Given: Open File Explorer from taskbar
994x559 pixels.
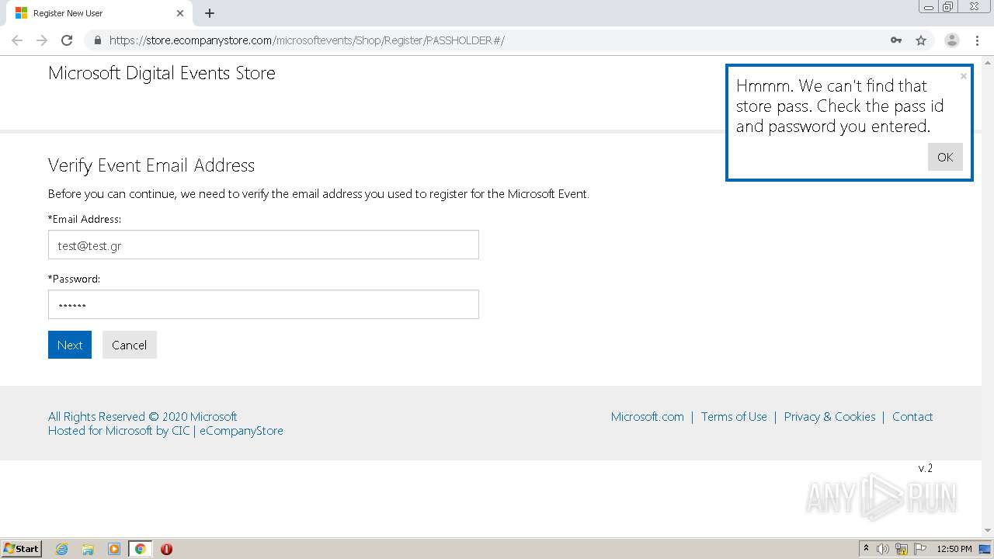Looking at the screenshot, I should point(88,549).
